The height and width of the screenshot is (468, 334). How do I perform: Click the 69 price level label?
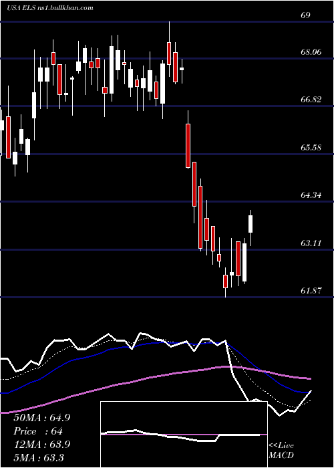pos(305,15)
